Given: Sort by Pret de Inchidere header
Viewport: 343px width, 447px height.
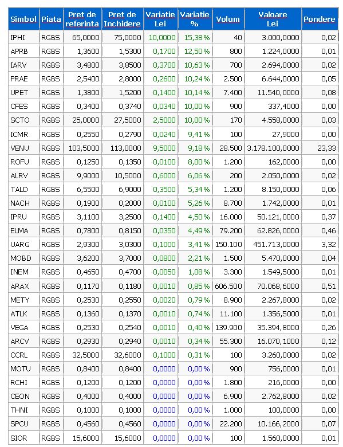Looking at the screenshot, I should [122, 19].
